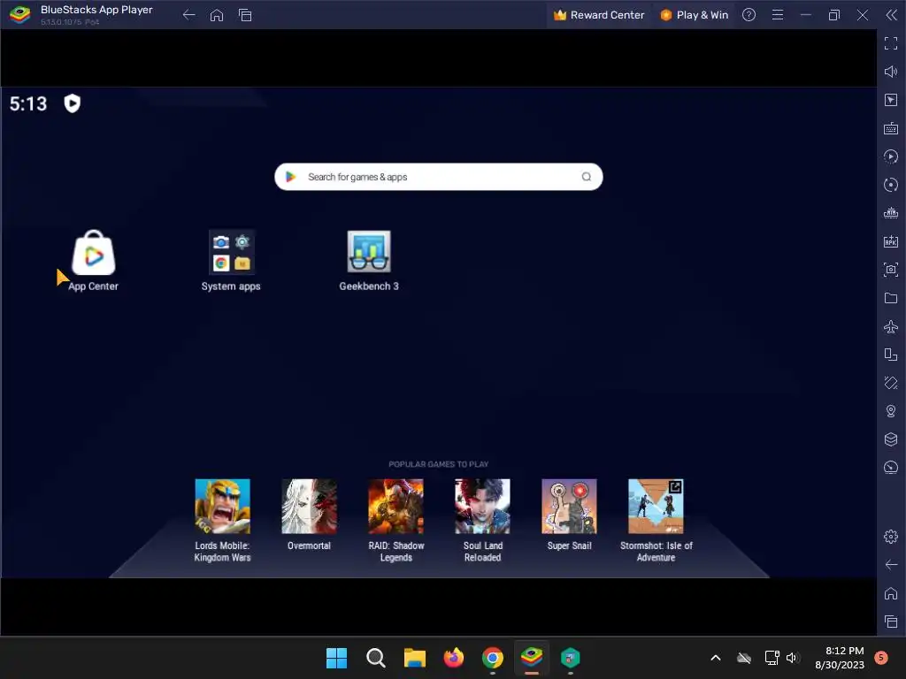The image size is (906, 679).
Task: Open Firefox from taskbar
Action: [x=454, y=658]
